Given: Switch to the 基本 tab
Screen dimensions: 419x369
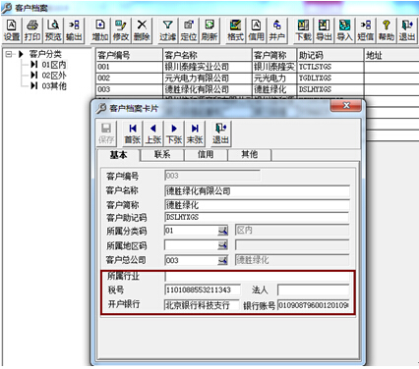Looking at the screenshot, I should tap(118, 155).
